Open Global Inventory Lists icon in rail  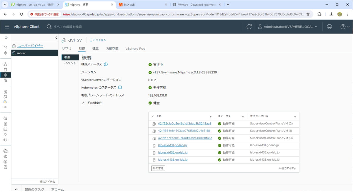pyautogui.click(x=5, y=80)
